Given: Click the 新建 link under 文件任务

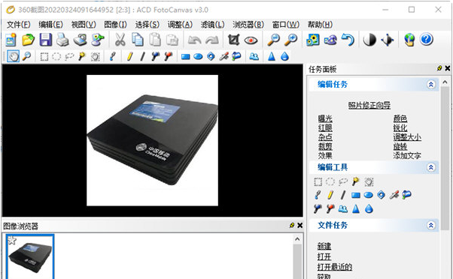Looking at the screenshot, I should pos(324,247).
